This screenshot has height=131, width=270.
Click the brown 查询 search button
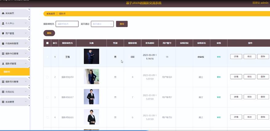122,24
